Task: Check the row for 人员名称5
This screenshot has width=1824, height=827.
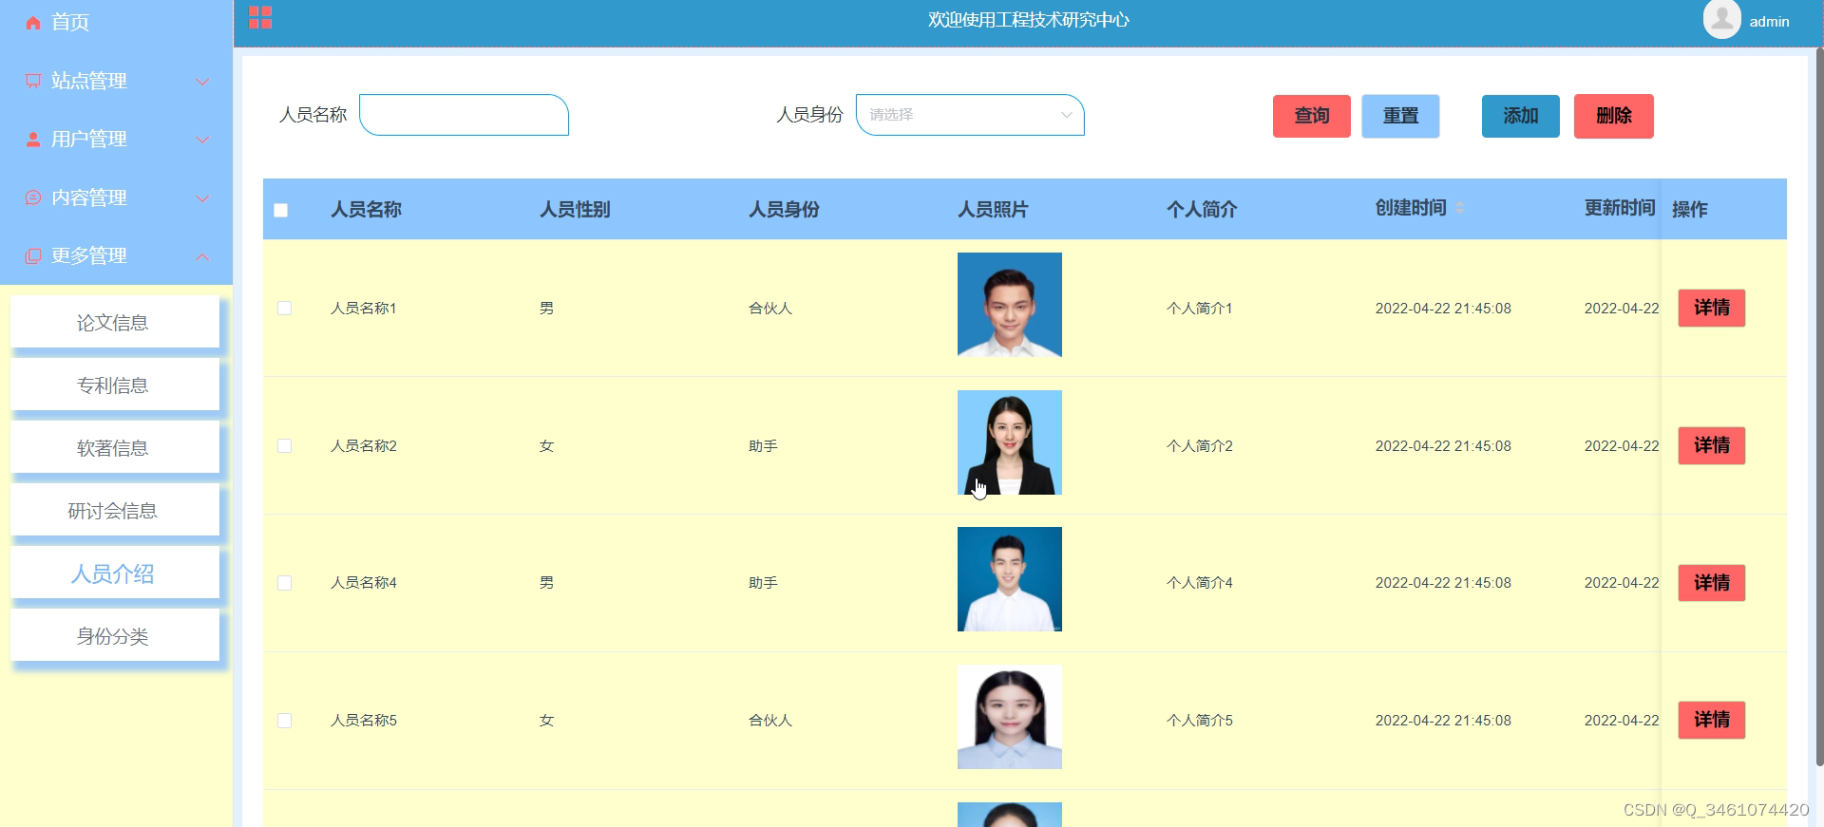Action: (284, 721)
